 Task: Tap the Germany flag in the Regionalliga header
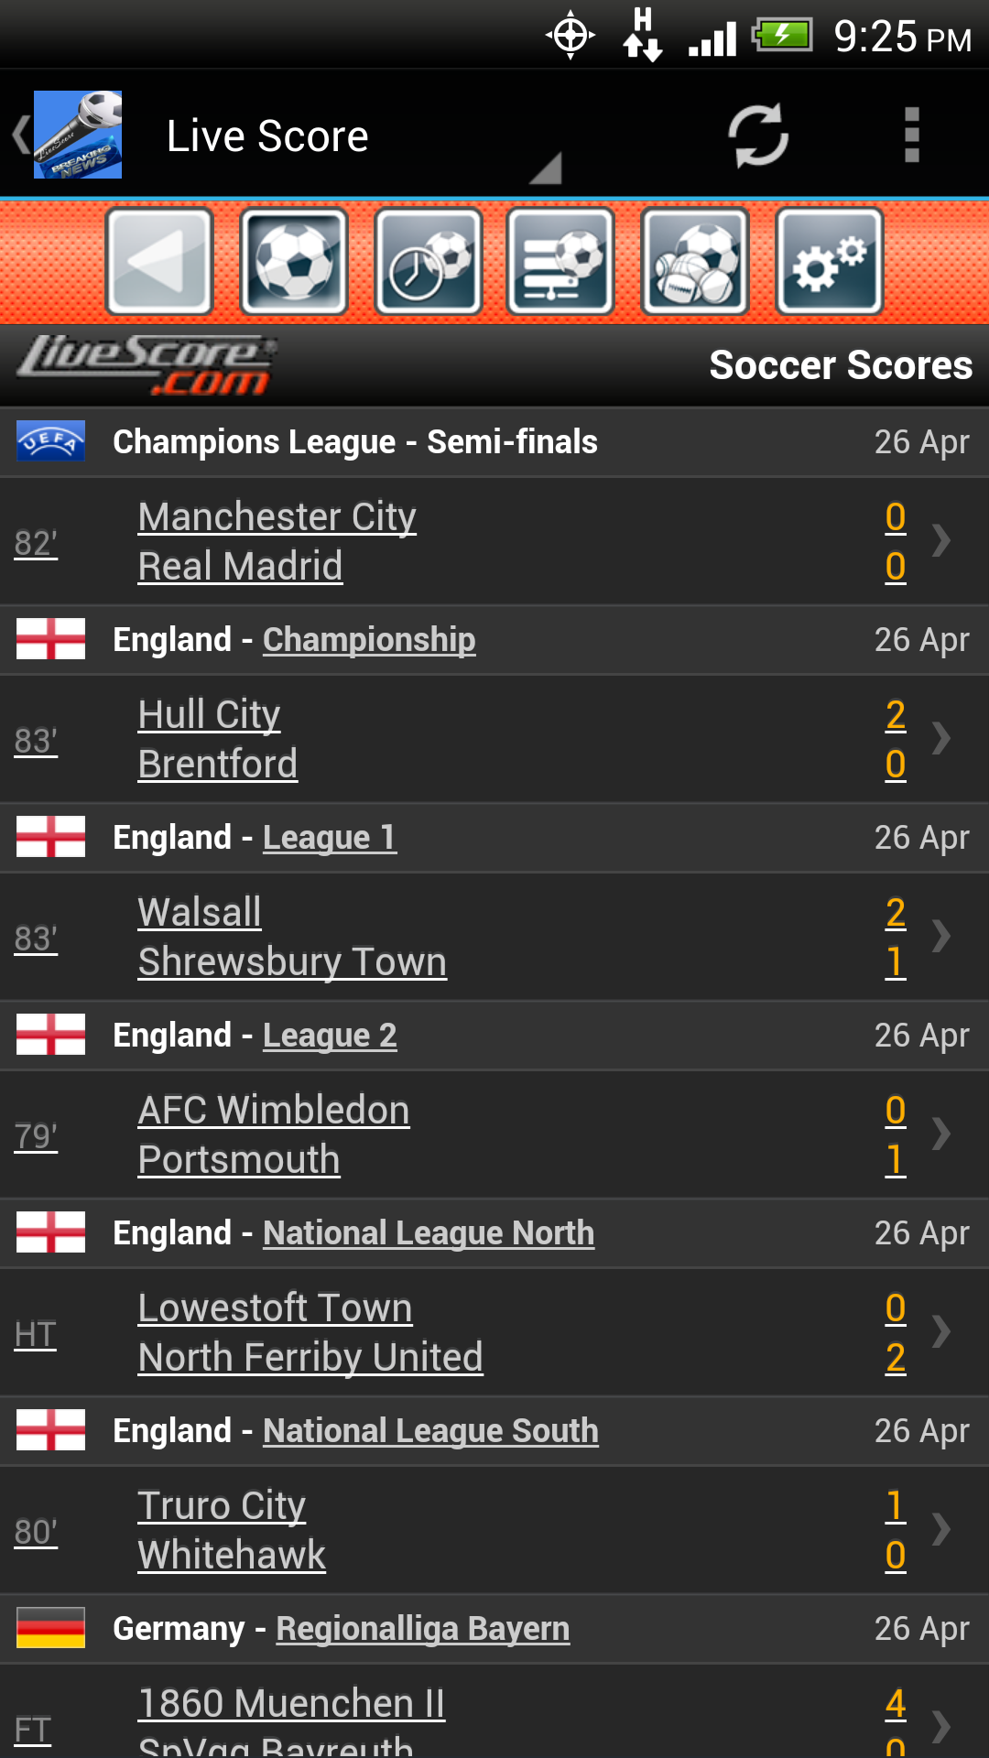click(x=50, y=1628)
